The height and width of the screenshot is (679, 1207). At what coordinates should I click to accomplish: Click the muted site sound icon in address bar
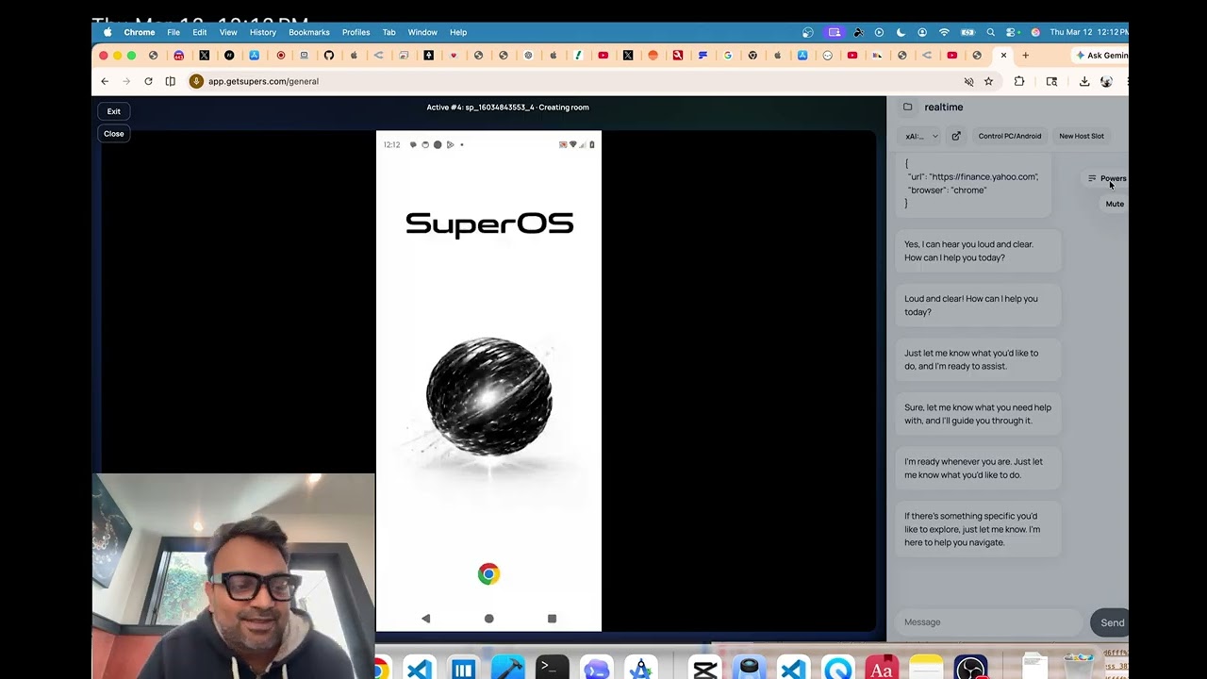point(968,81)
